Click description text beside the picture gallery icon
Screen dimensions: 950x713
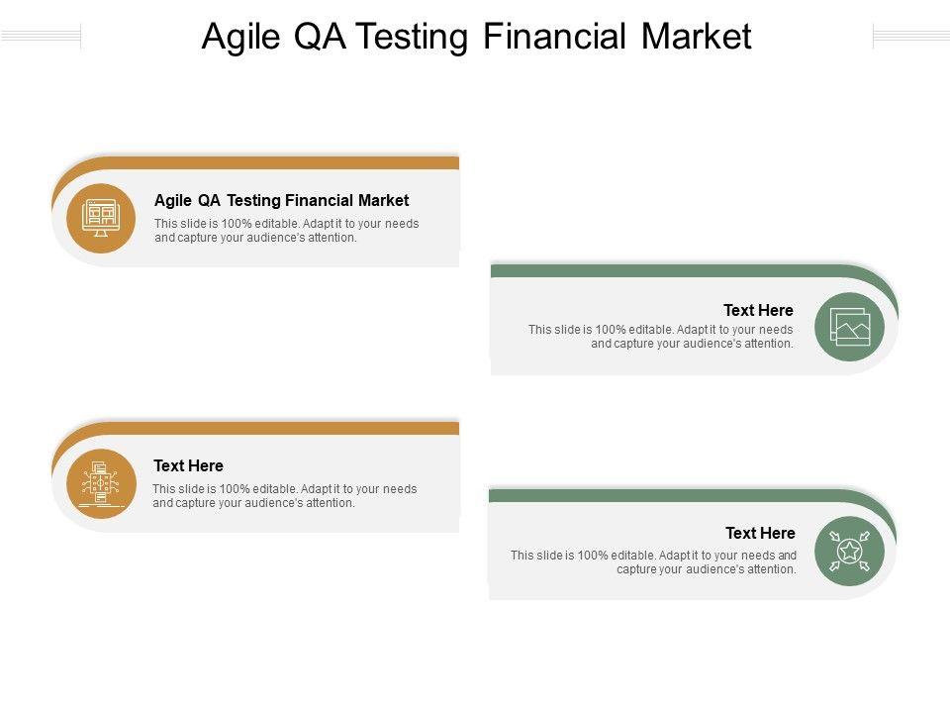[660, 337]
